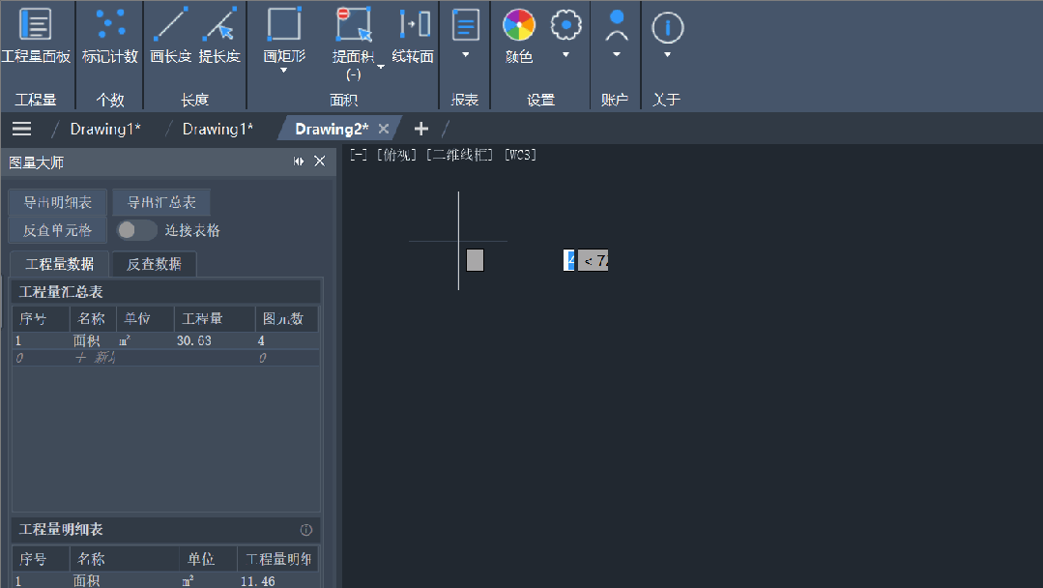Open the [俯视] view menu
The width and height of the screenshot is (1043, 588).
point(397,155)
